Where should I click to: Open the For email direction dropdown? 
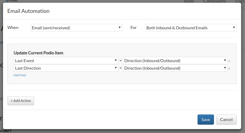click(191, 28)
